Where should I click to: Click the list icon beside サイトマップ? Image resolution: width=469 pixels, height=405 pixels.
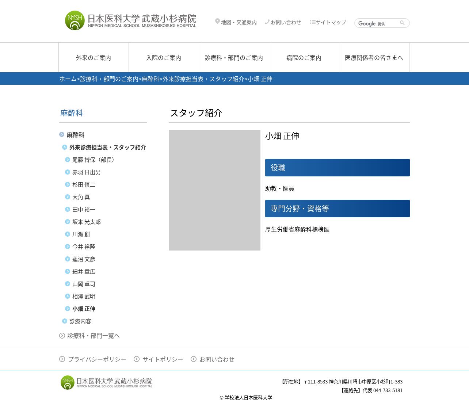(312, 22)
